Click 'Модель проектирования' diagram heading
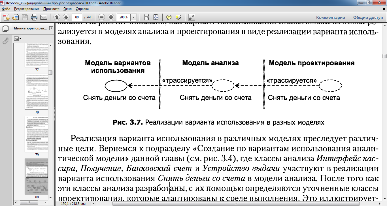This screenshot has height=206, width=387. coord(312,63)
